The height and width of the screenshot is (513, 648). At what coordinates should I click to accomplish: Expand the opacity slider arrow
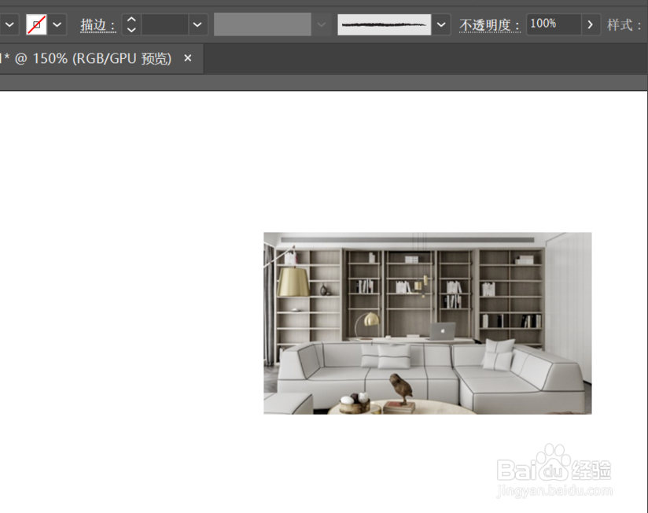591,25
